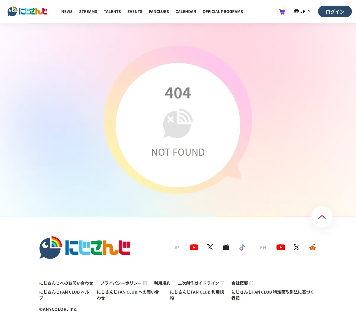Open the OFFICIAL PROGRAMS menu item

coord(223,12)
